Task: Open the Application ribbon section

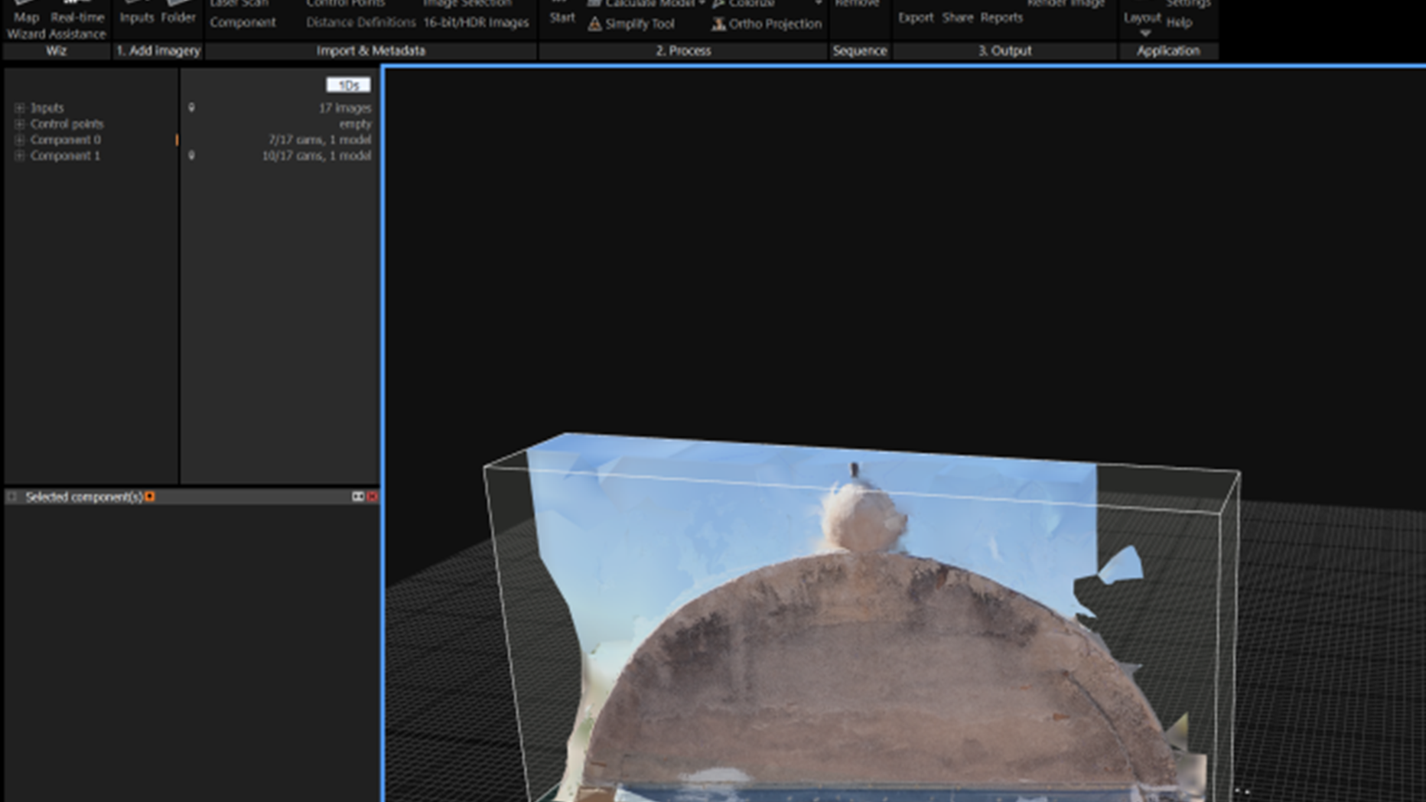Action: tap(1168, 51)
